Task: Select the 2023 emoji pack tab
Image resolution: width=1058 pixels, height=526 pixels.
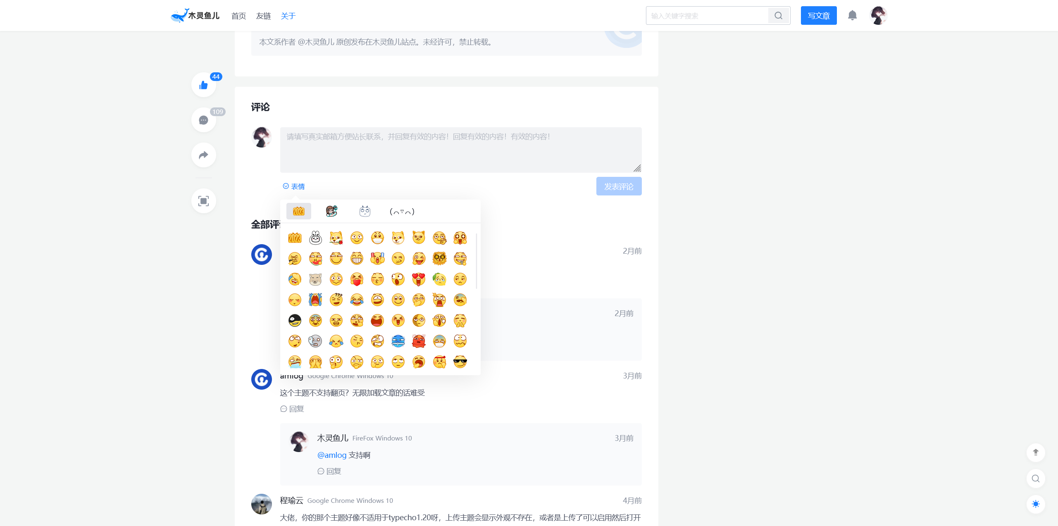Action: click(x=298, y=212)
